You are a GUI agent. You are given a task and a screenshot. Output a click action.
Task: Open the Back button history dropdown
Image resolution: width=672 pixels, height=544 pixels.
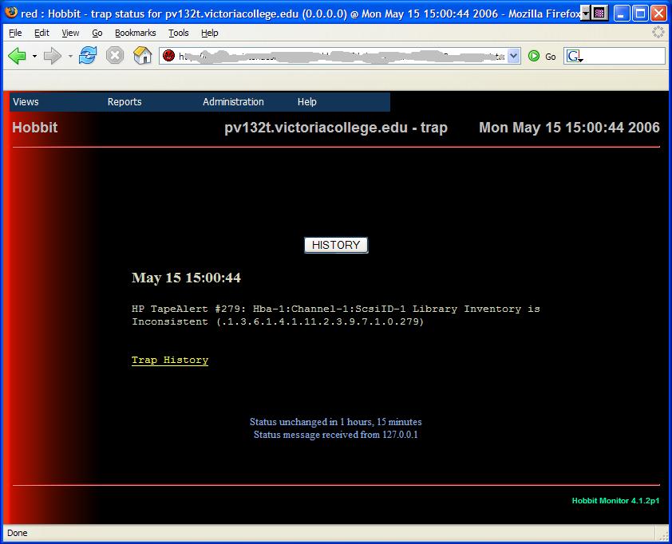click(x=34, y=57)
